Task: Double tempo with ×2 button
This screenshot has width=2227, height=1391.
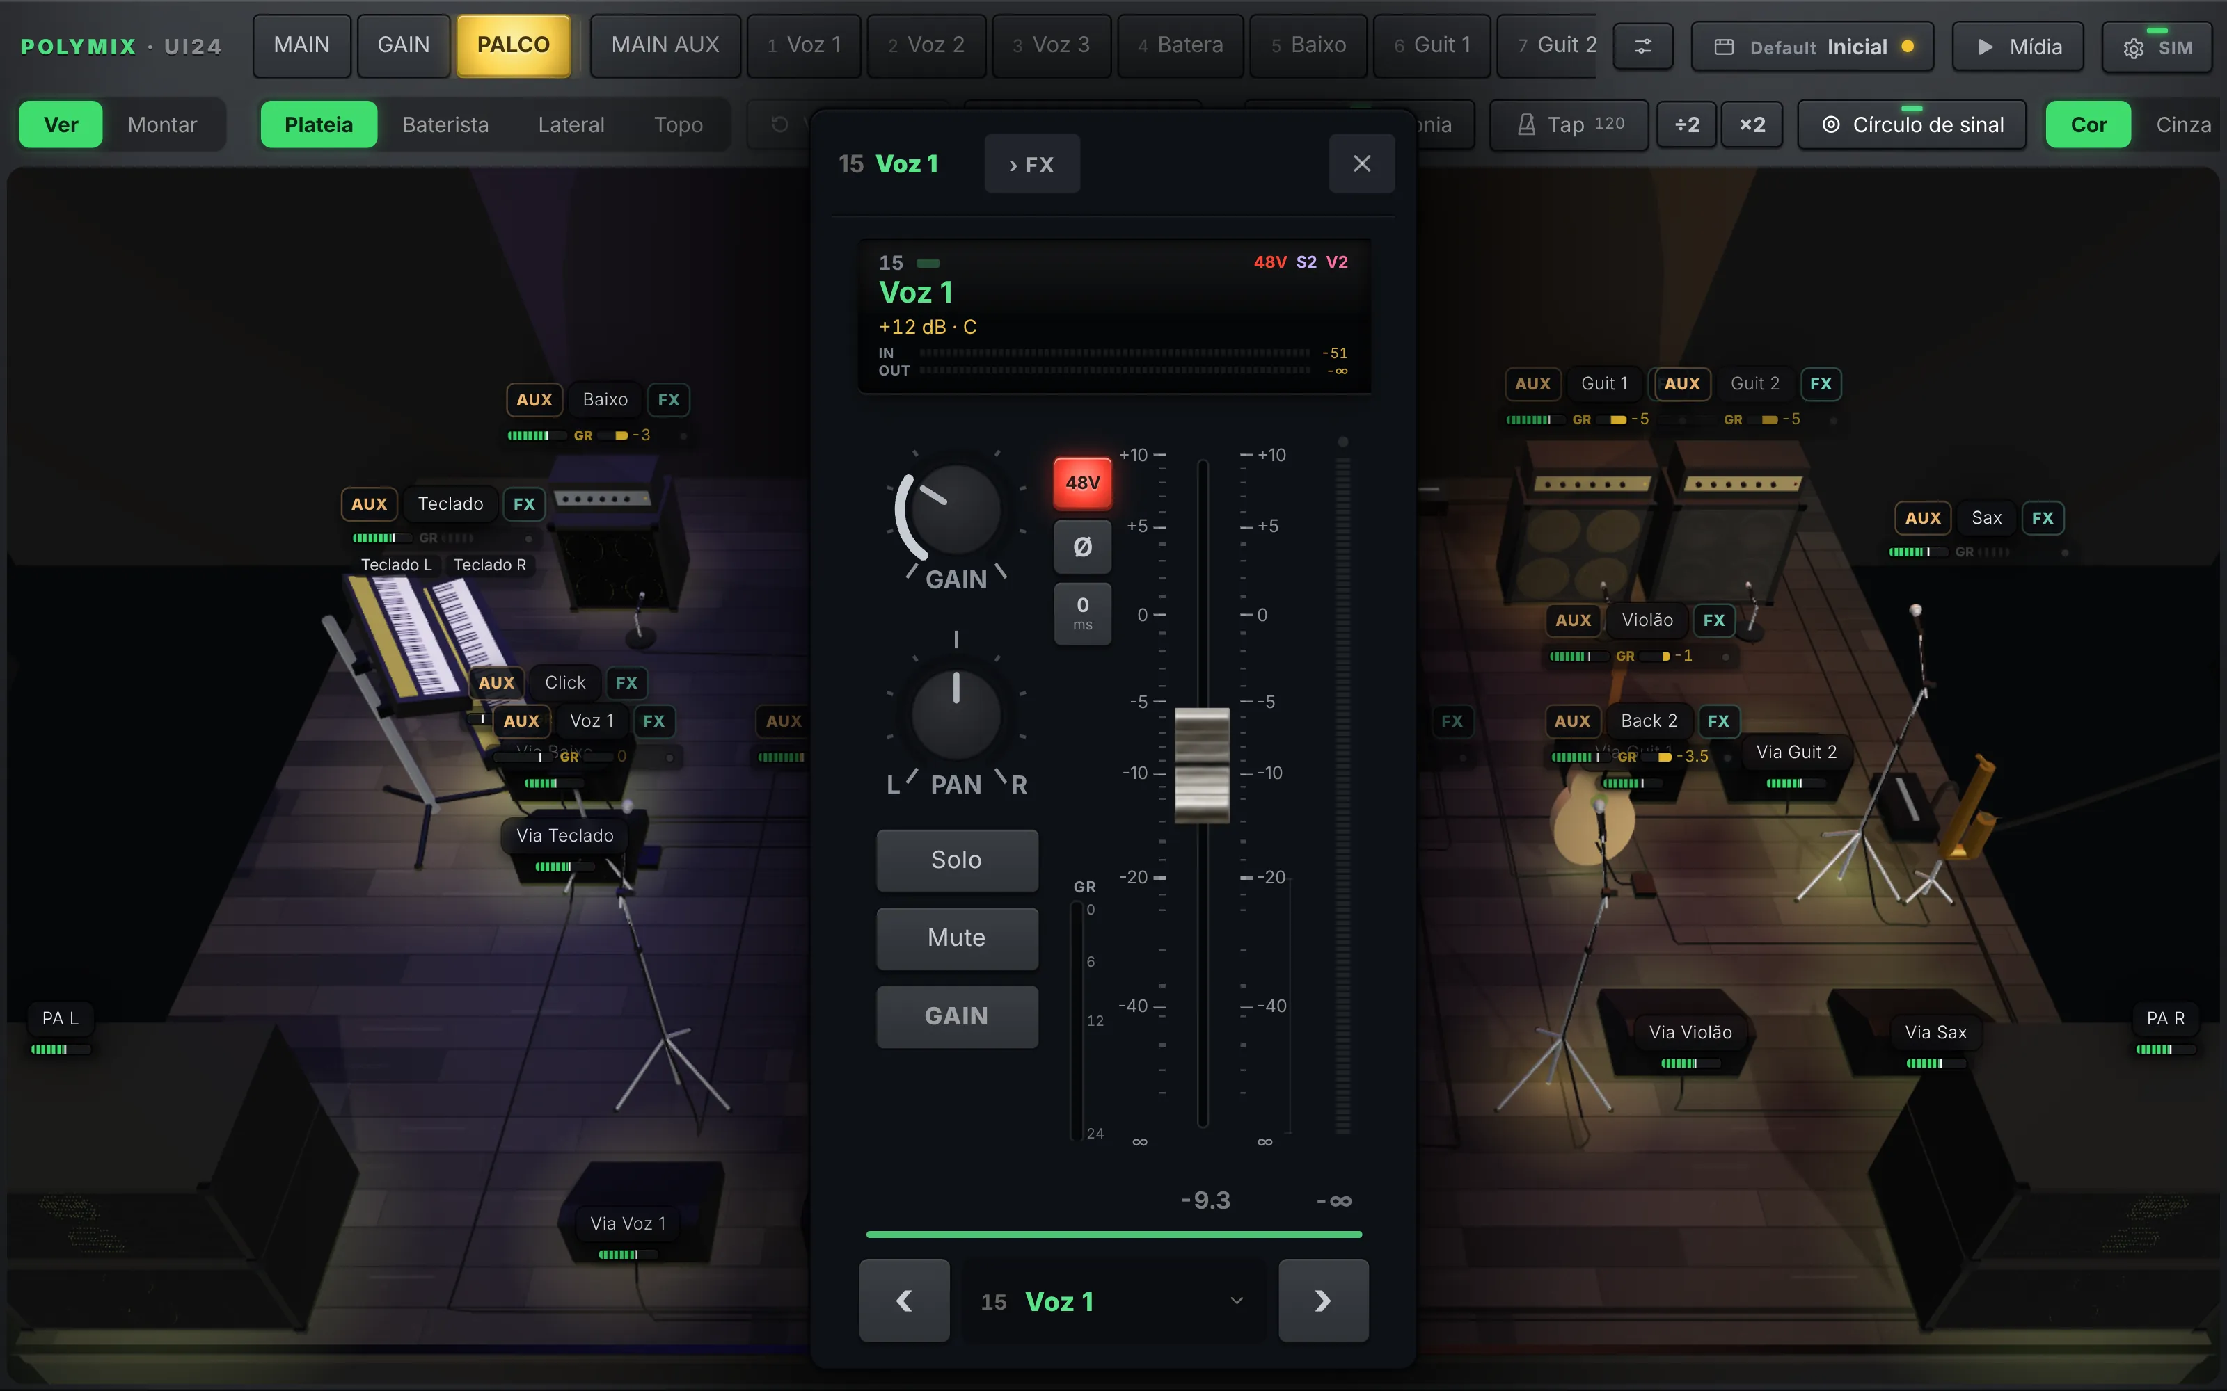Action: 1752,124
